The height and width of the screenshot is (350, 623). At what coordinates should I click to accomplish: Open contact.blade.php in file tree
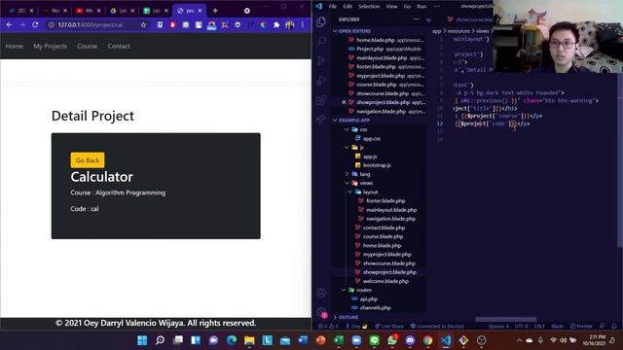coord(384,227)
